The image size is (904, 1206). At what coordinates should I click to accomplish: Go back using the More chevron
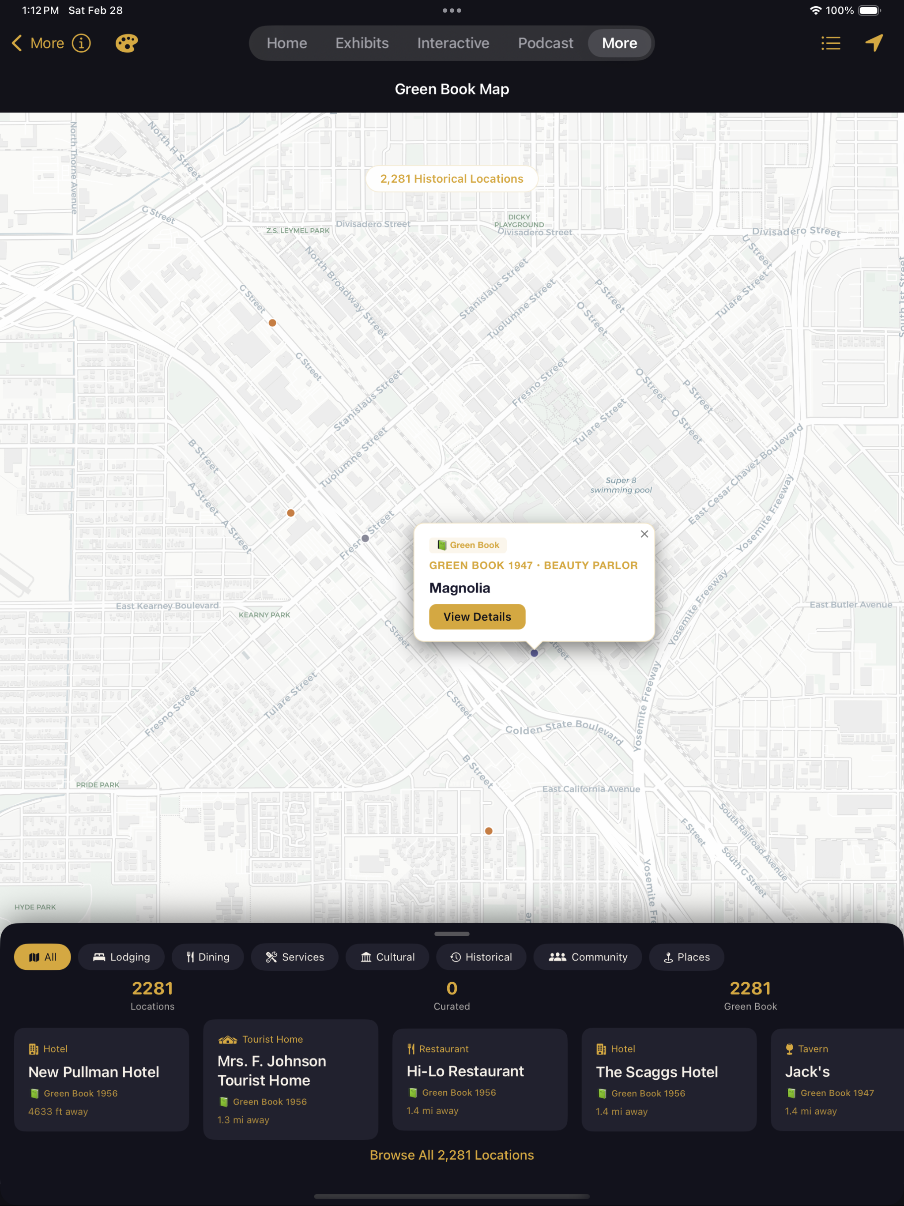[x=38, y=43]
